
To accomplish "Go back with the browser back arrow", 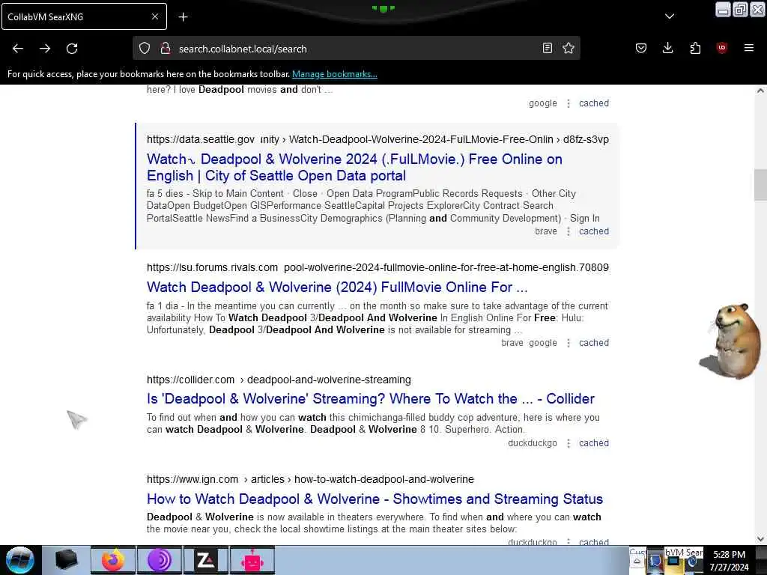I will (x=18, y=49).
